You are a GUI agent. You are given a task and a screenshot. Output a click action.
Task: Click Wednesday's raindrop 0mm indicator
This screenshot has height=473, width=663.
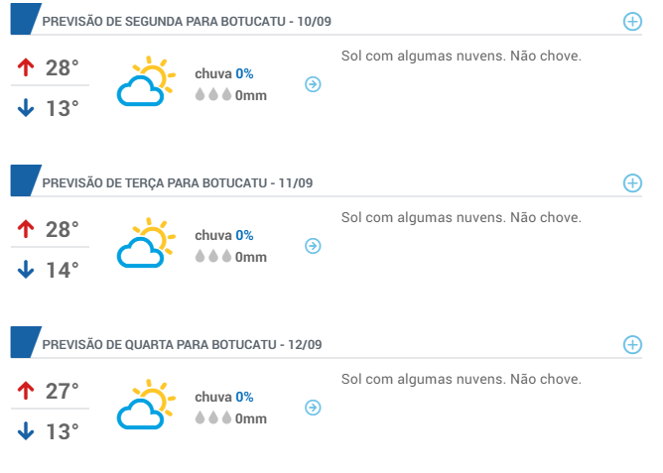[x=231, y=418]
